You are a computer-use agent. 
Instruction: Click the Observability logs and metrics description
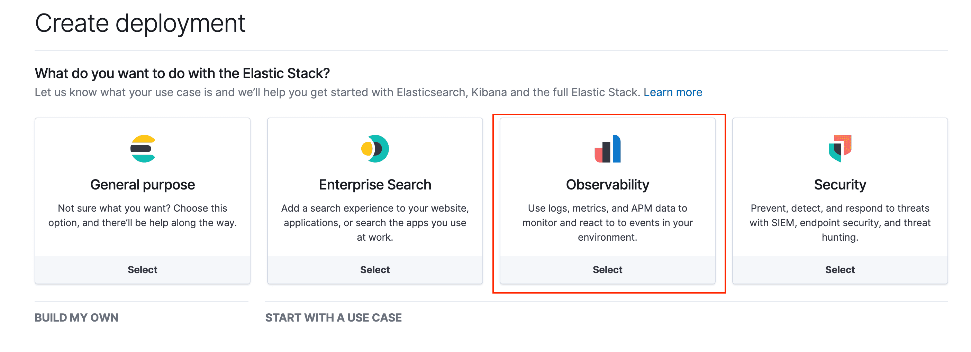(607, 222)
